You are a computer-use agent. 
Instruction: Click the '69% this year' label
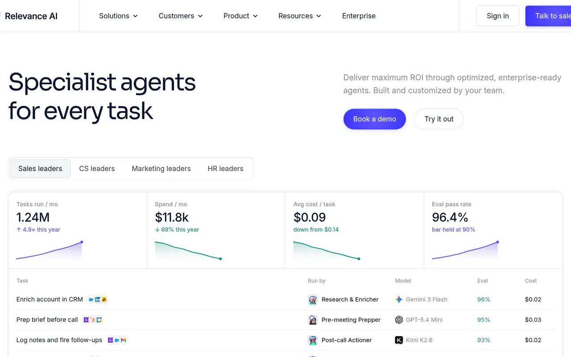point(177,230)
